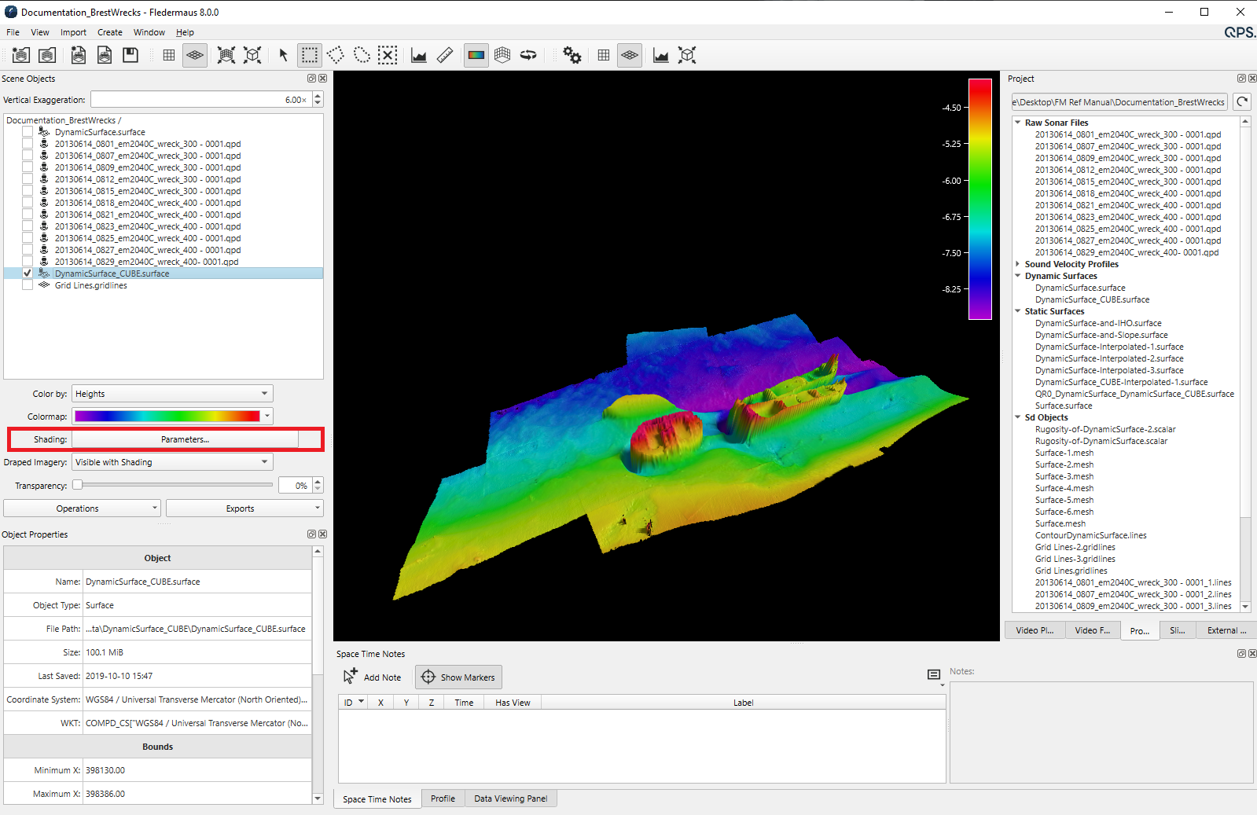
Task: Click the refresh project folder icon
Action: coord(1242,101)
